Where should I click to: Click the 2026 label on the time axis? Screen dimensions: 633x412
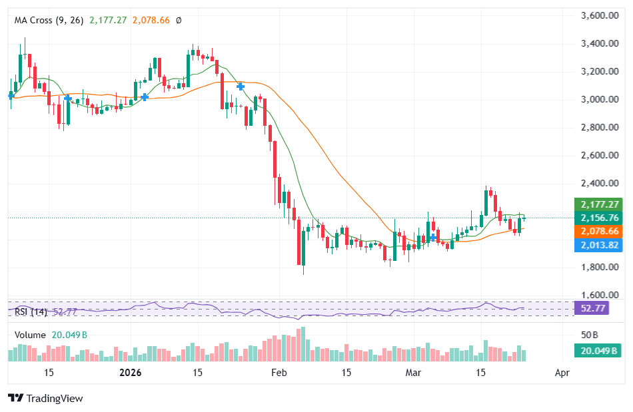click(131, 373)
